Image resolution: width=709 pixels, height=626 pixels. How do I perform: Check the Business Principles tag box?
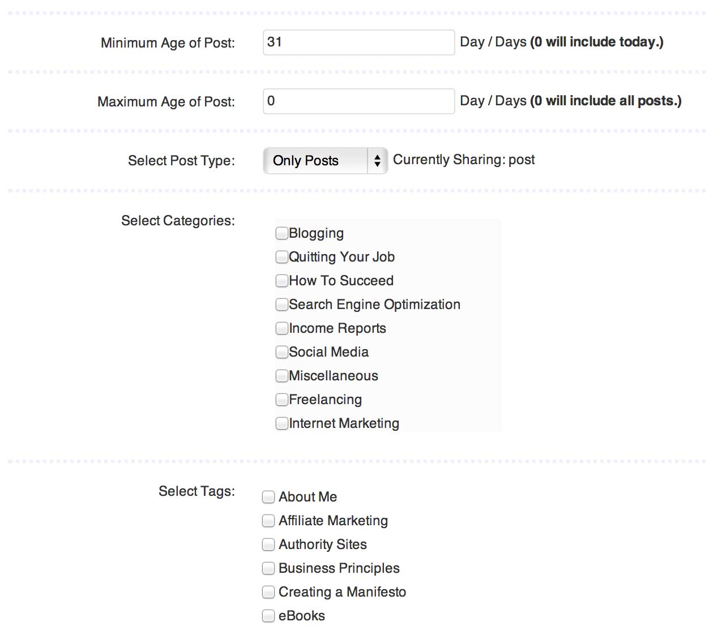pos(268,568)
